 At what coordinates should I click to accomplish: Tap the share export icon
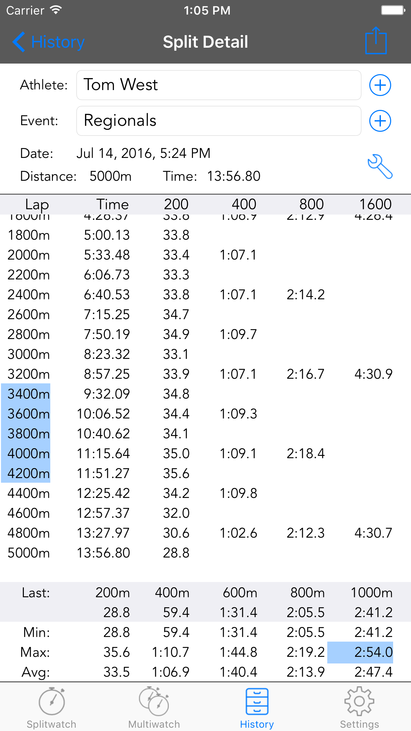pyautogui.click(x=376, y=41)
